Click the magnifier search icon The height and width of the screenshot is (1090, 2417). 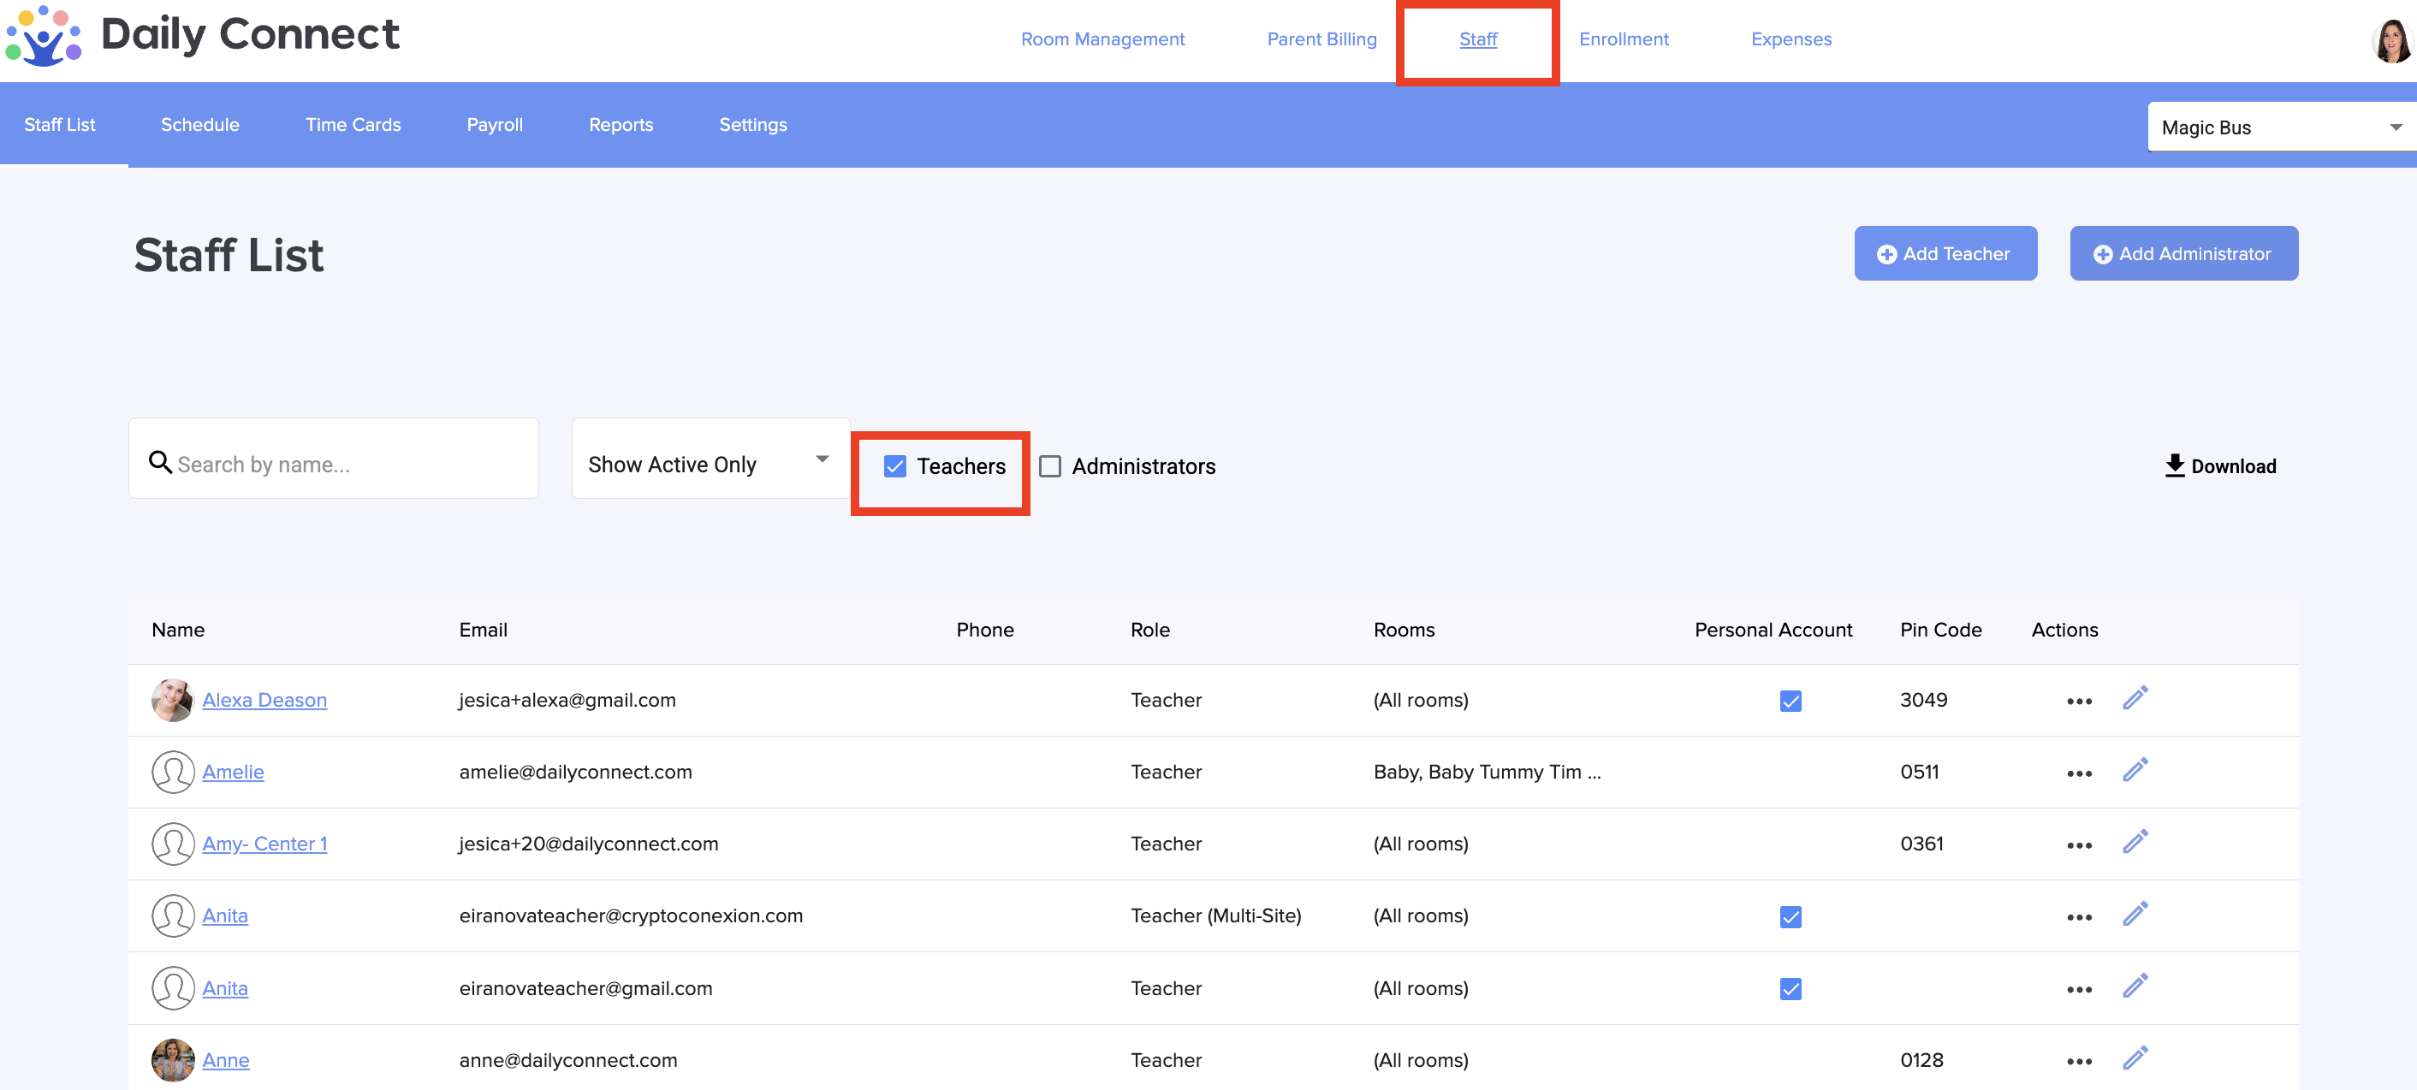click(160, 463)
